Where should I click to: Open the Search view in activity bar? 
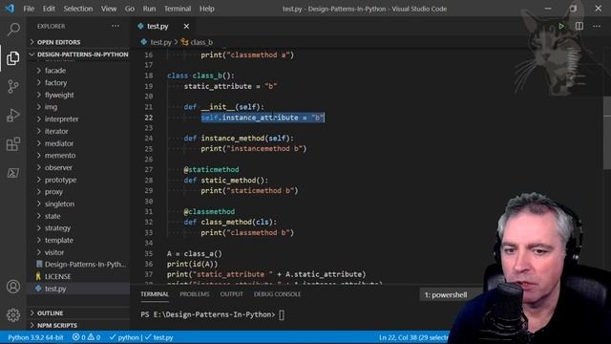pos(13,30)
